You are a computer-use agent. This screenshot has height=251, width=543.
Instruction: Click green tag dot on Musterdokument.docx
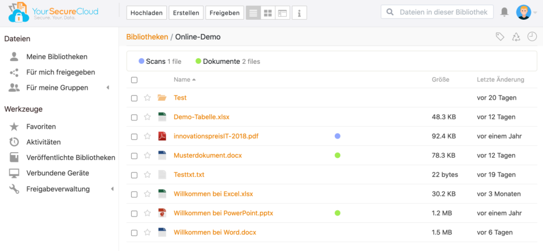pos(338,155)
